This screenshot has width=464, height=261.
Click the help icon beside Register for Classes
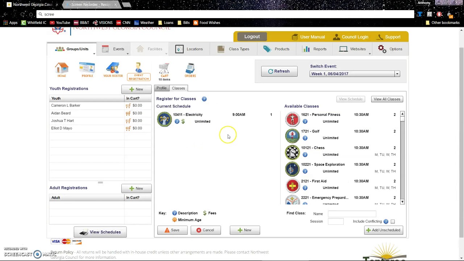[204, 99]
